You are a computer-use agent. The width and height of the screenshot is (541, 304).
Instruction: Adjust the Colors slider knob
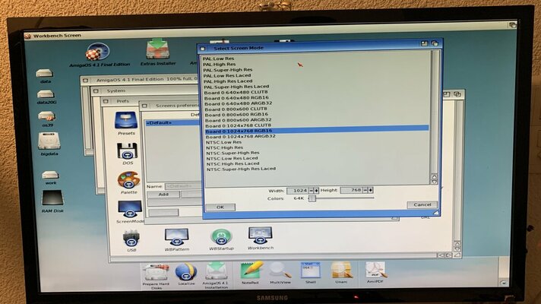[312, 198]
